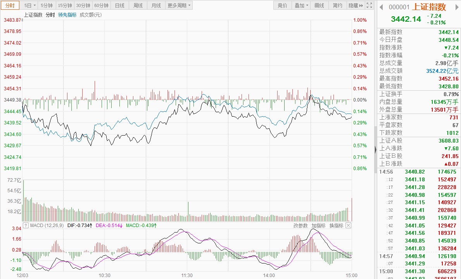Click the 15:00 tick row with 606229

pos(419,271)
